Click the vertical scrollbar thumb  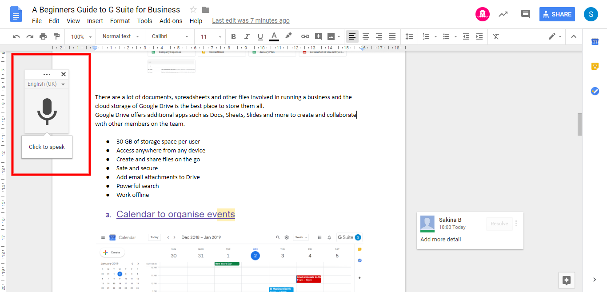(579, 124)
